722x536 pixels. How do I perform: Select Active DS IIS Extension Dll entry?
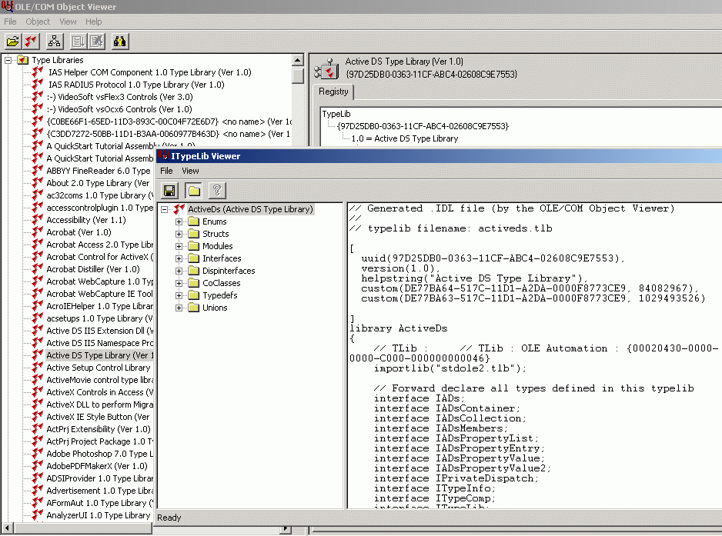click(99, 331)
